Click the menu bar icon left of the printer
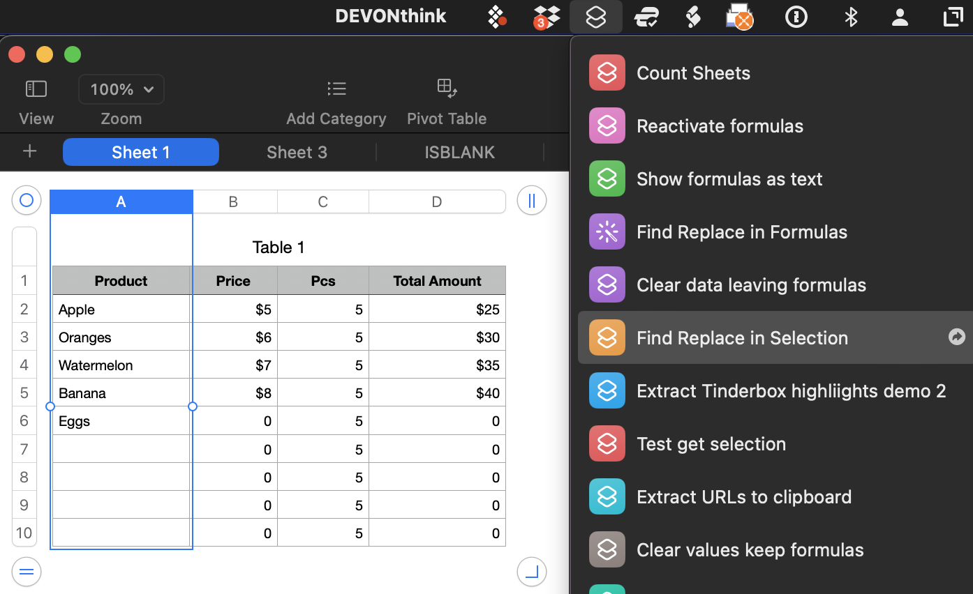 [693, 17]
